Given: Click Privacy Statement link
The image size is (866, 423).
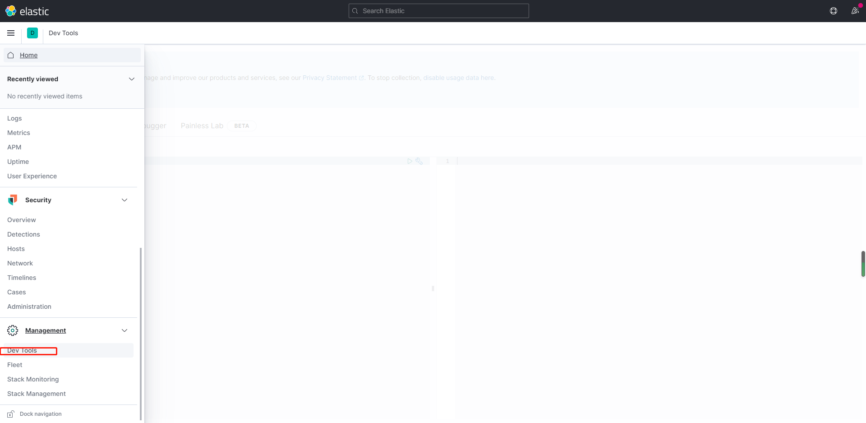Looking at the screenshot, I should [330, 78].
